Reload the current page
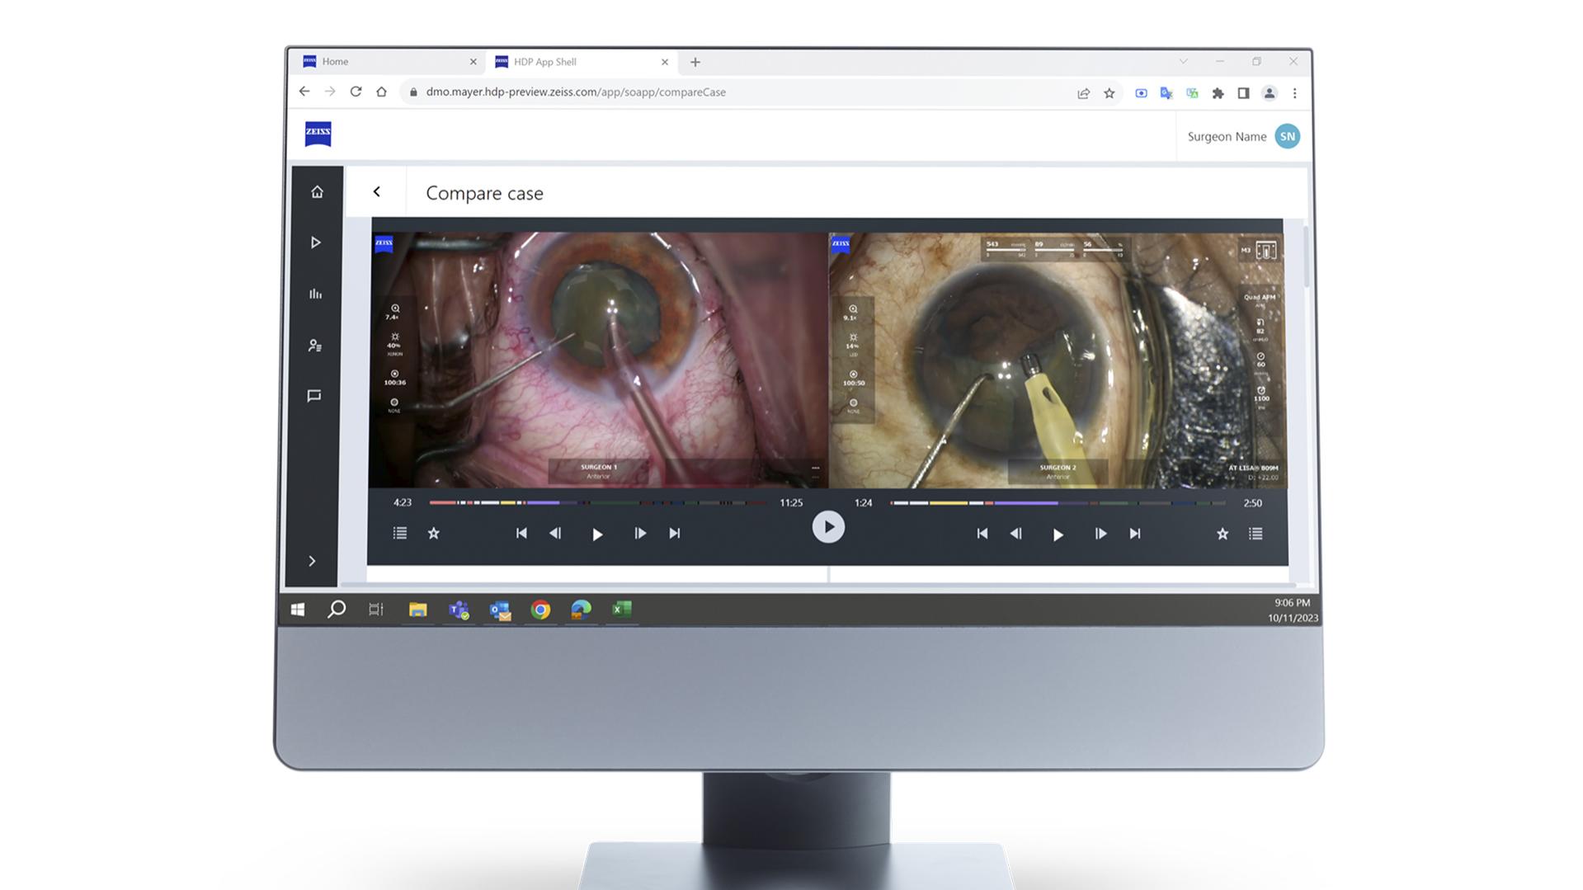 click(x=356, y=92)
